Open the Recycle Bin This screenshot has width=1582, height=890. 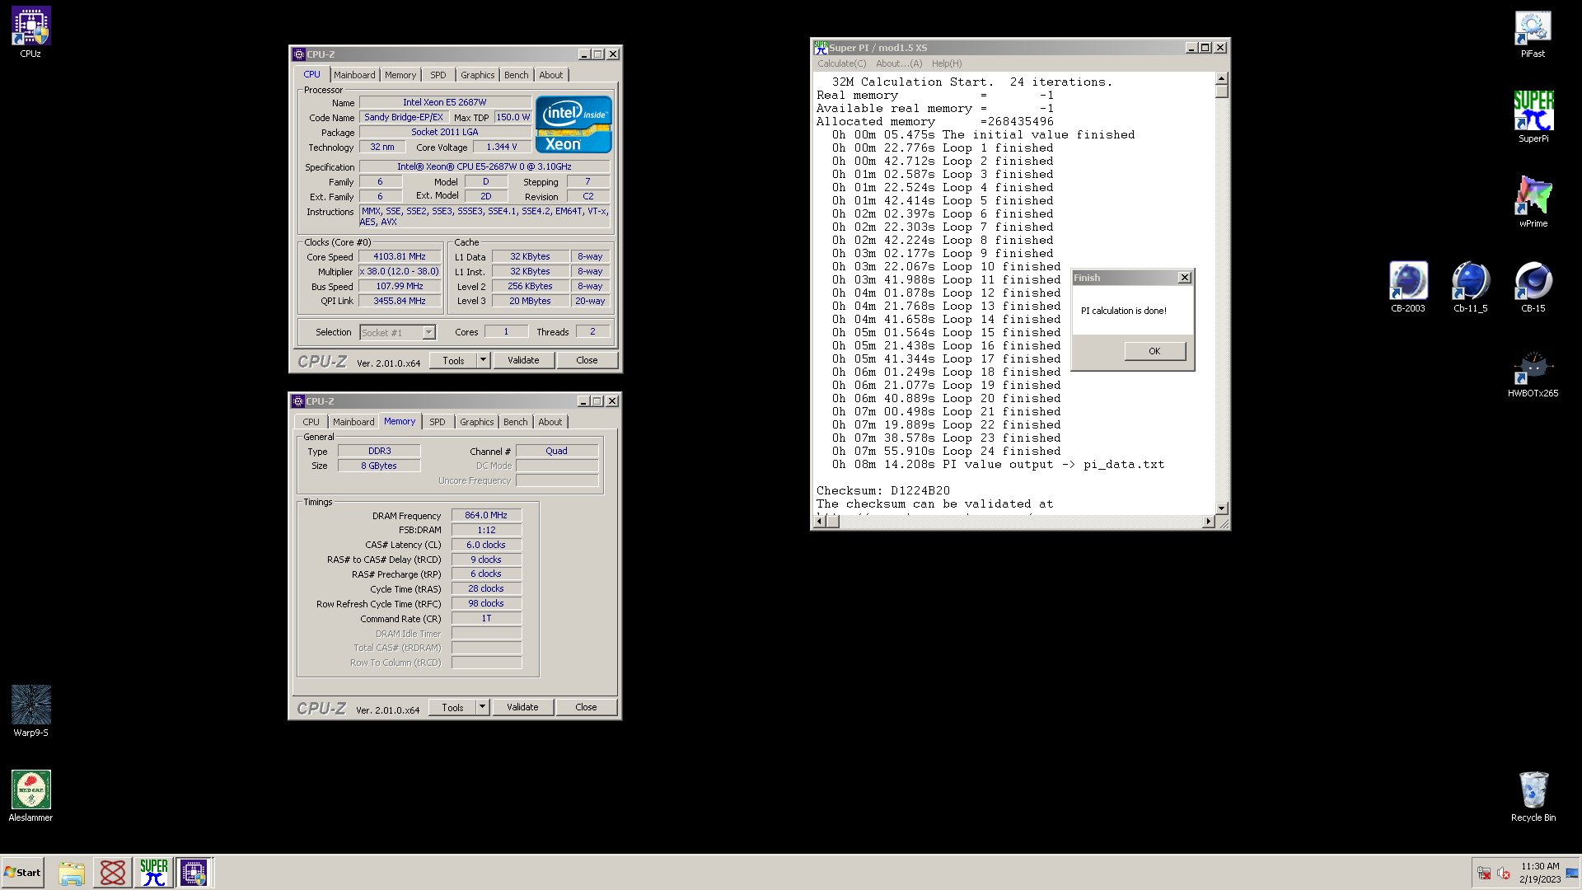1533,796
